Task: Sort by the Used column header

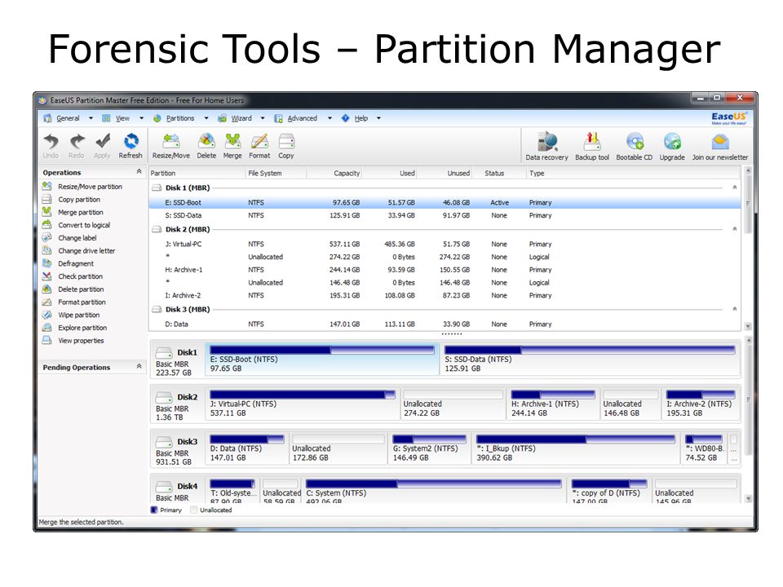Action: [x=390, y=173]
